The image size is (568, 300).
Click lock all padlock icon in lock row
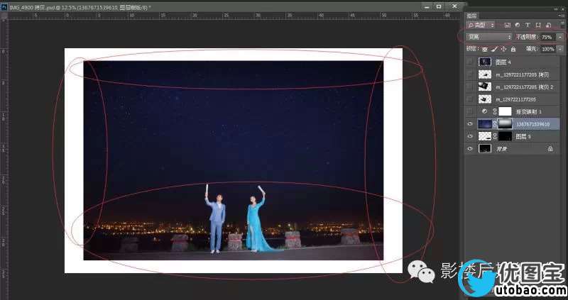coord(513,49)
